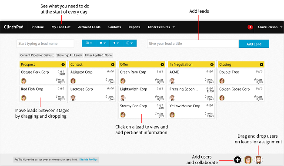Click the Disable ProTips link
The width and height of the screenshot is (284, 166).
(88, 159)
